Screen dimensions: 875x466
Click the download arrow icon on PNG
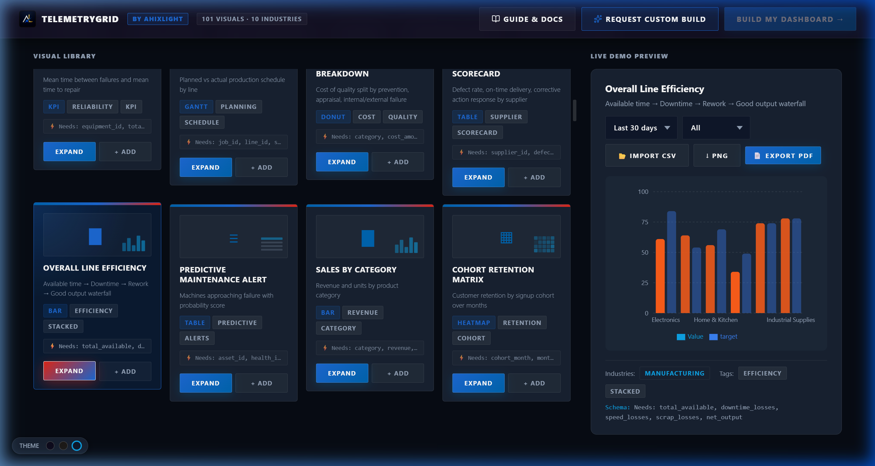707,156
